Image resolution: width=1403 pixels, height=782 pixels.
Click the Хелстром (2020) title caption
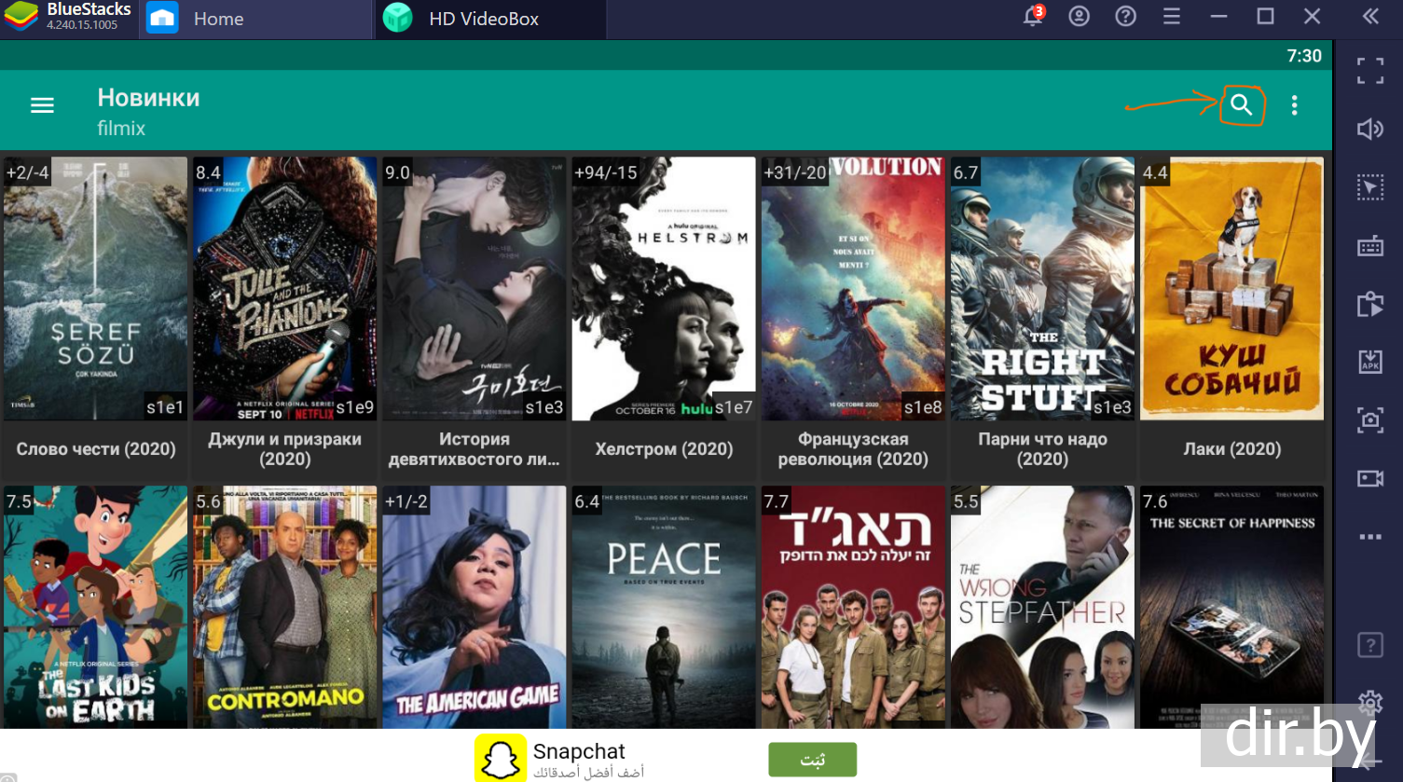(x=664, y=449)
